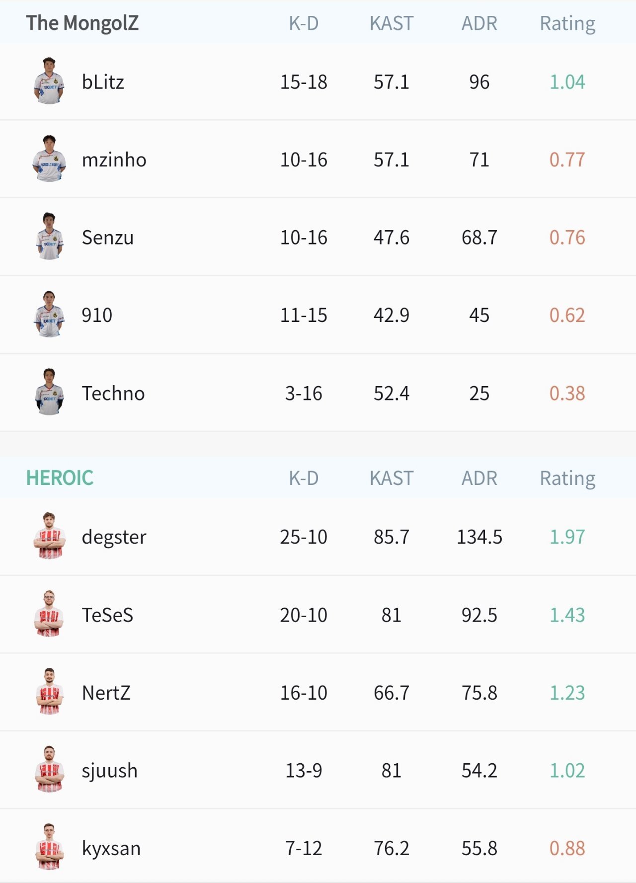Screen dimensions: 636x883
Task: Tap Senzu's avatar image
Action: coord(49,237)
